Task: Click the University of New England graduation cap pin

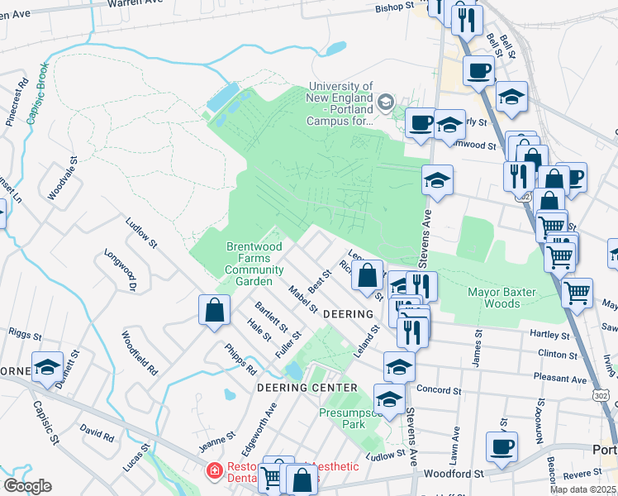Action: coord(386,103)
